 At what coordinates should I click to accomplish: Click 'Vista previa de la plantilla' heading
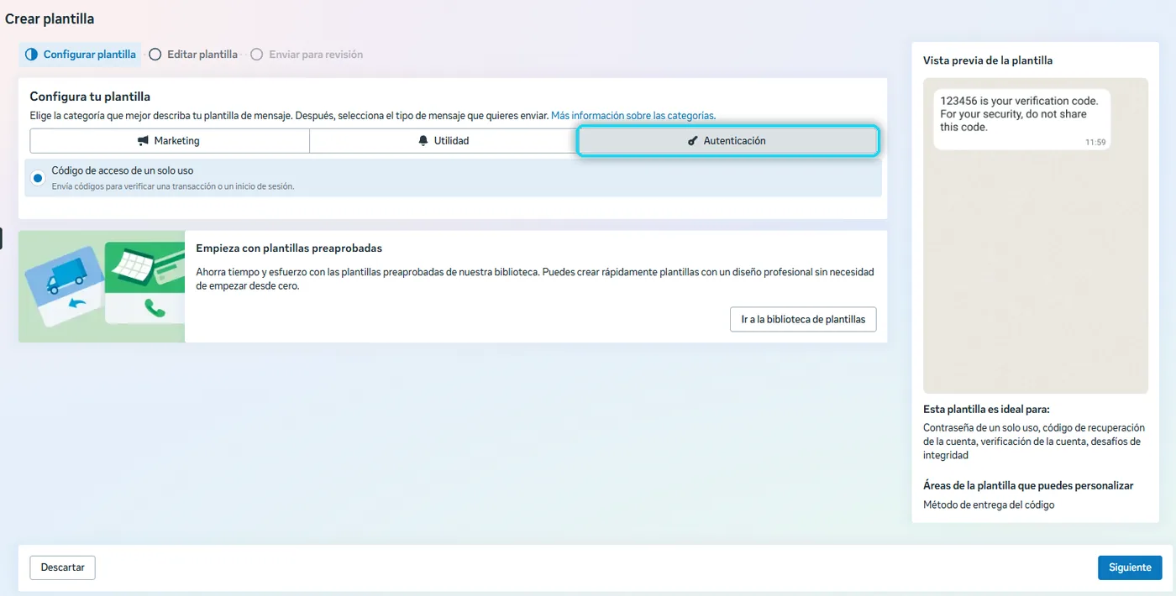coord(988,60)
